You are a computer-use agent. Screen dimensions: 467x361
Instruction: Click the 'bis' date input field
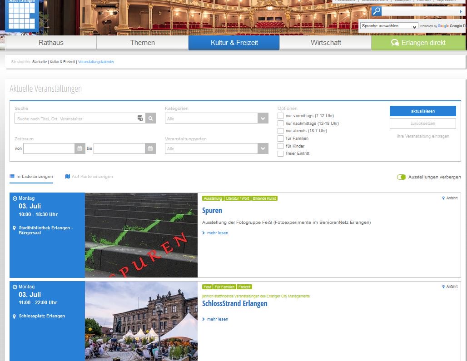coord(119,148)
